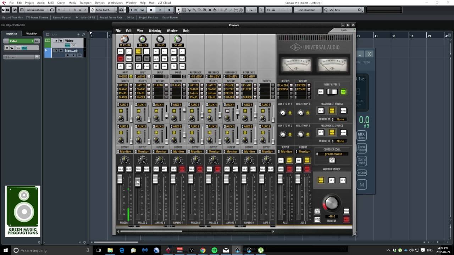Open Lxc224 insert slot on AUX 1

click(x=283, y=85)
